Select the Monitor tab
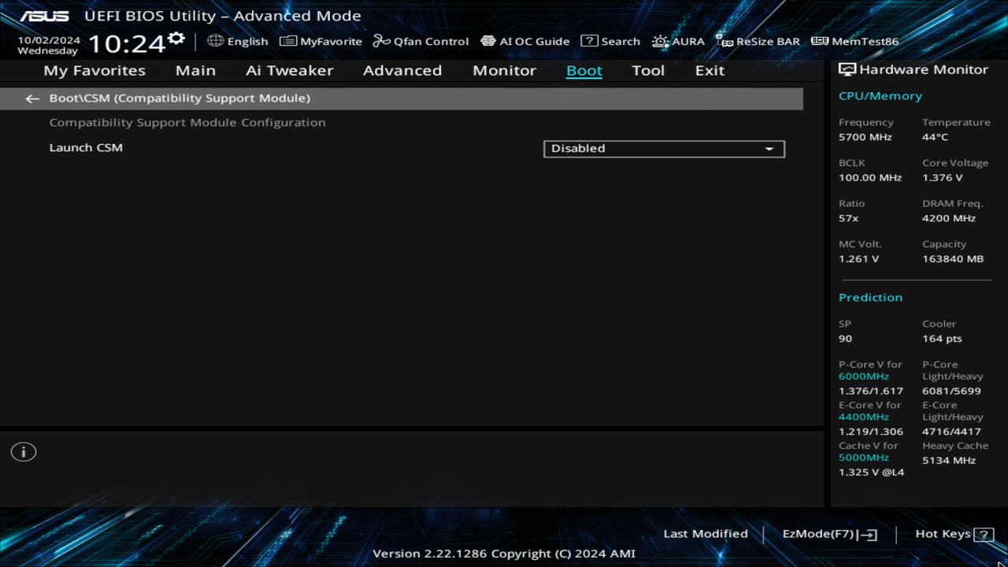Screen dimensions: 1008x567 point(504,70)
